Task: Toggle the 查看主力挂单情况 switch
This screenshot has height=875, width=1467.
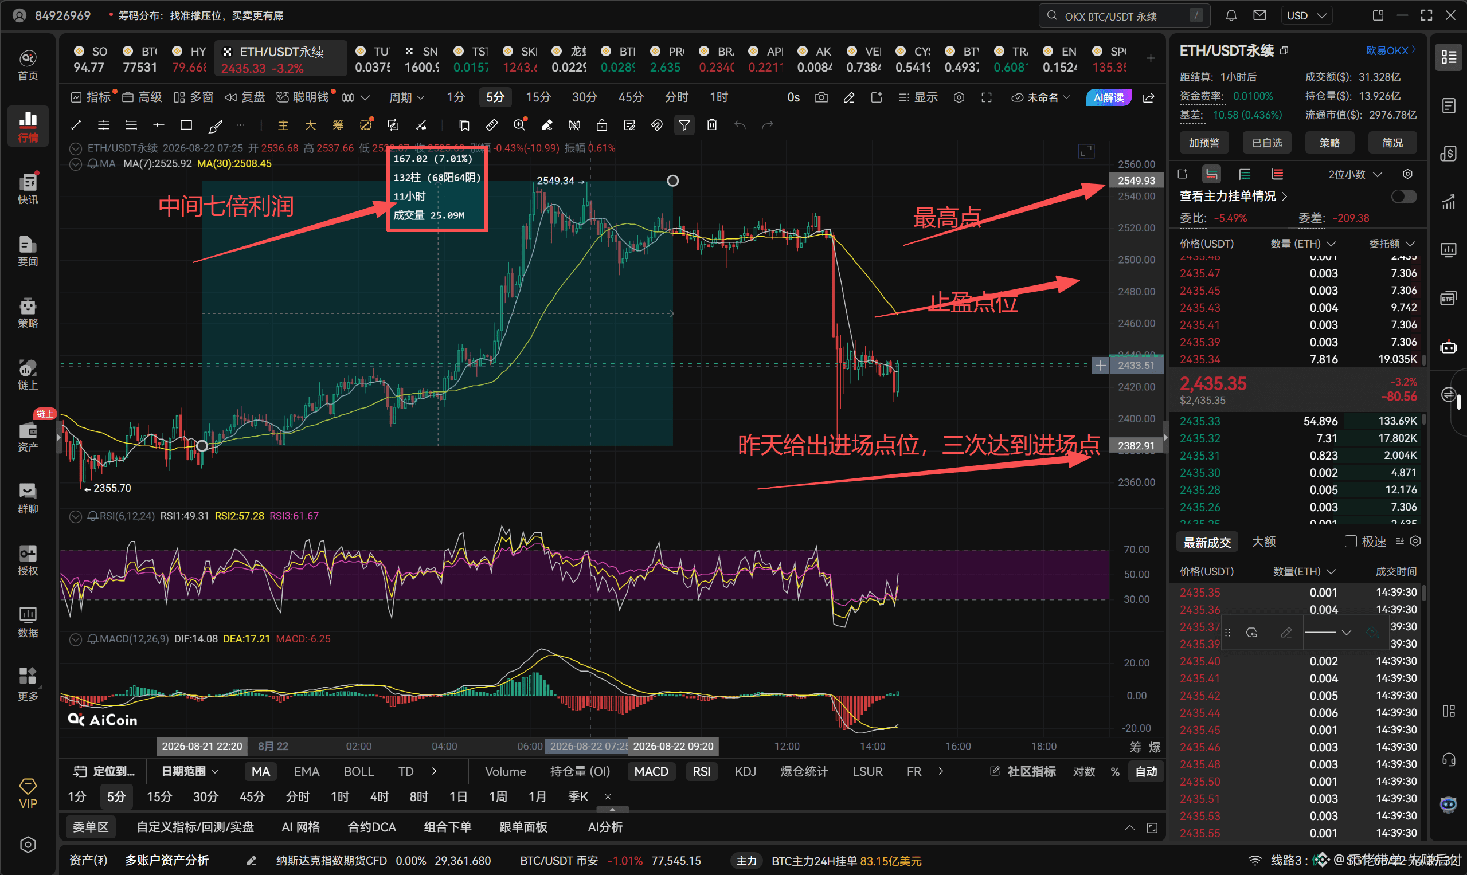Action: (1404, 197)
